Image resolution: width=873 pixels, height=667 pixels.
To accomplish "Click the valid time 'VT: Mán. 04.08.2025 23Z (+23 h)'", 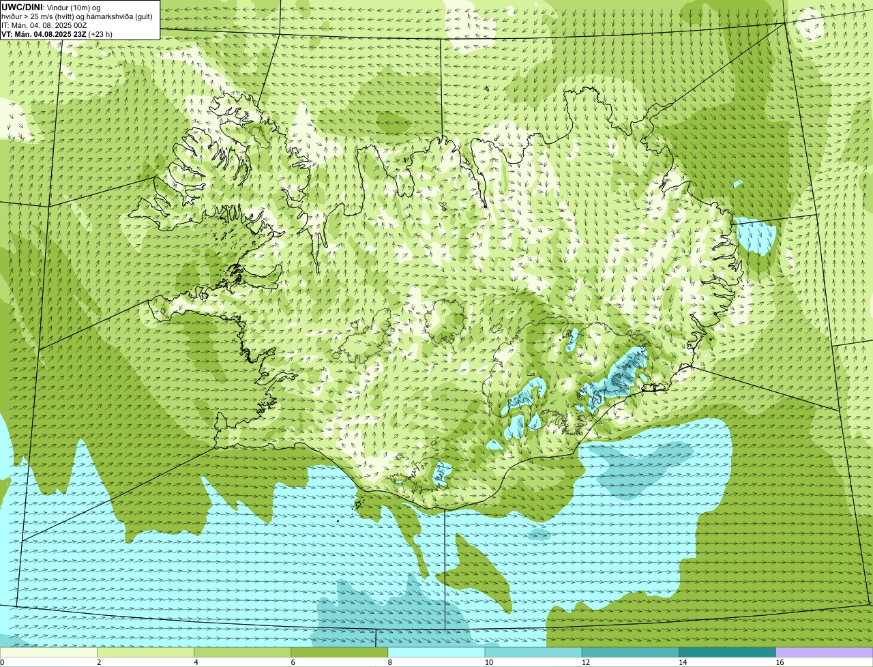I will point(57,33).
